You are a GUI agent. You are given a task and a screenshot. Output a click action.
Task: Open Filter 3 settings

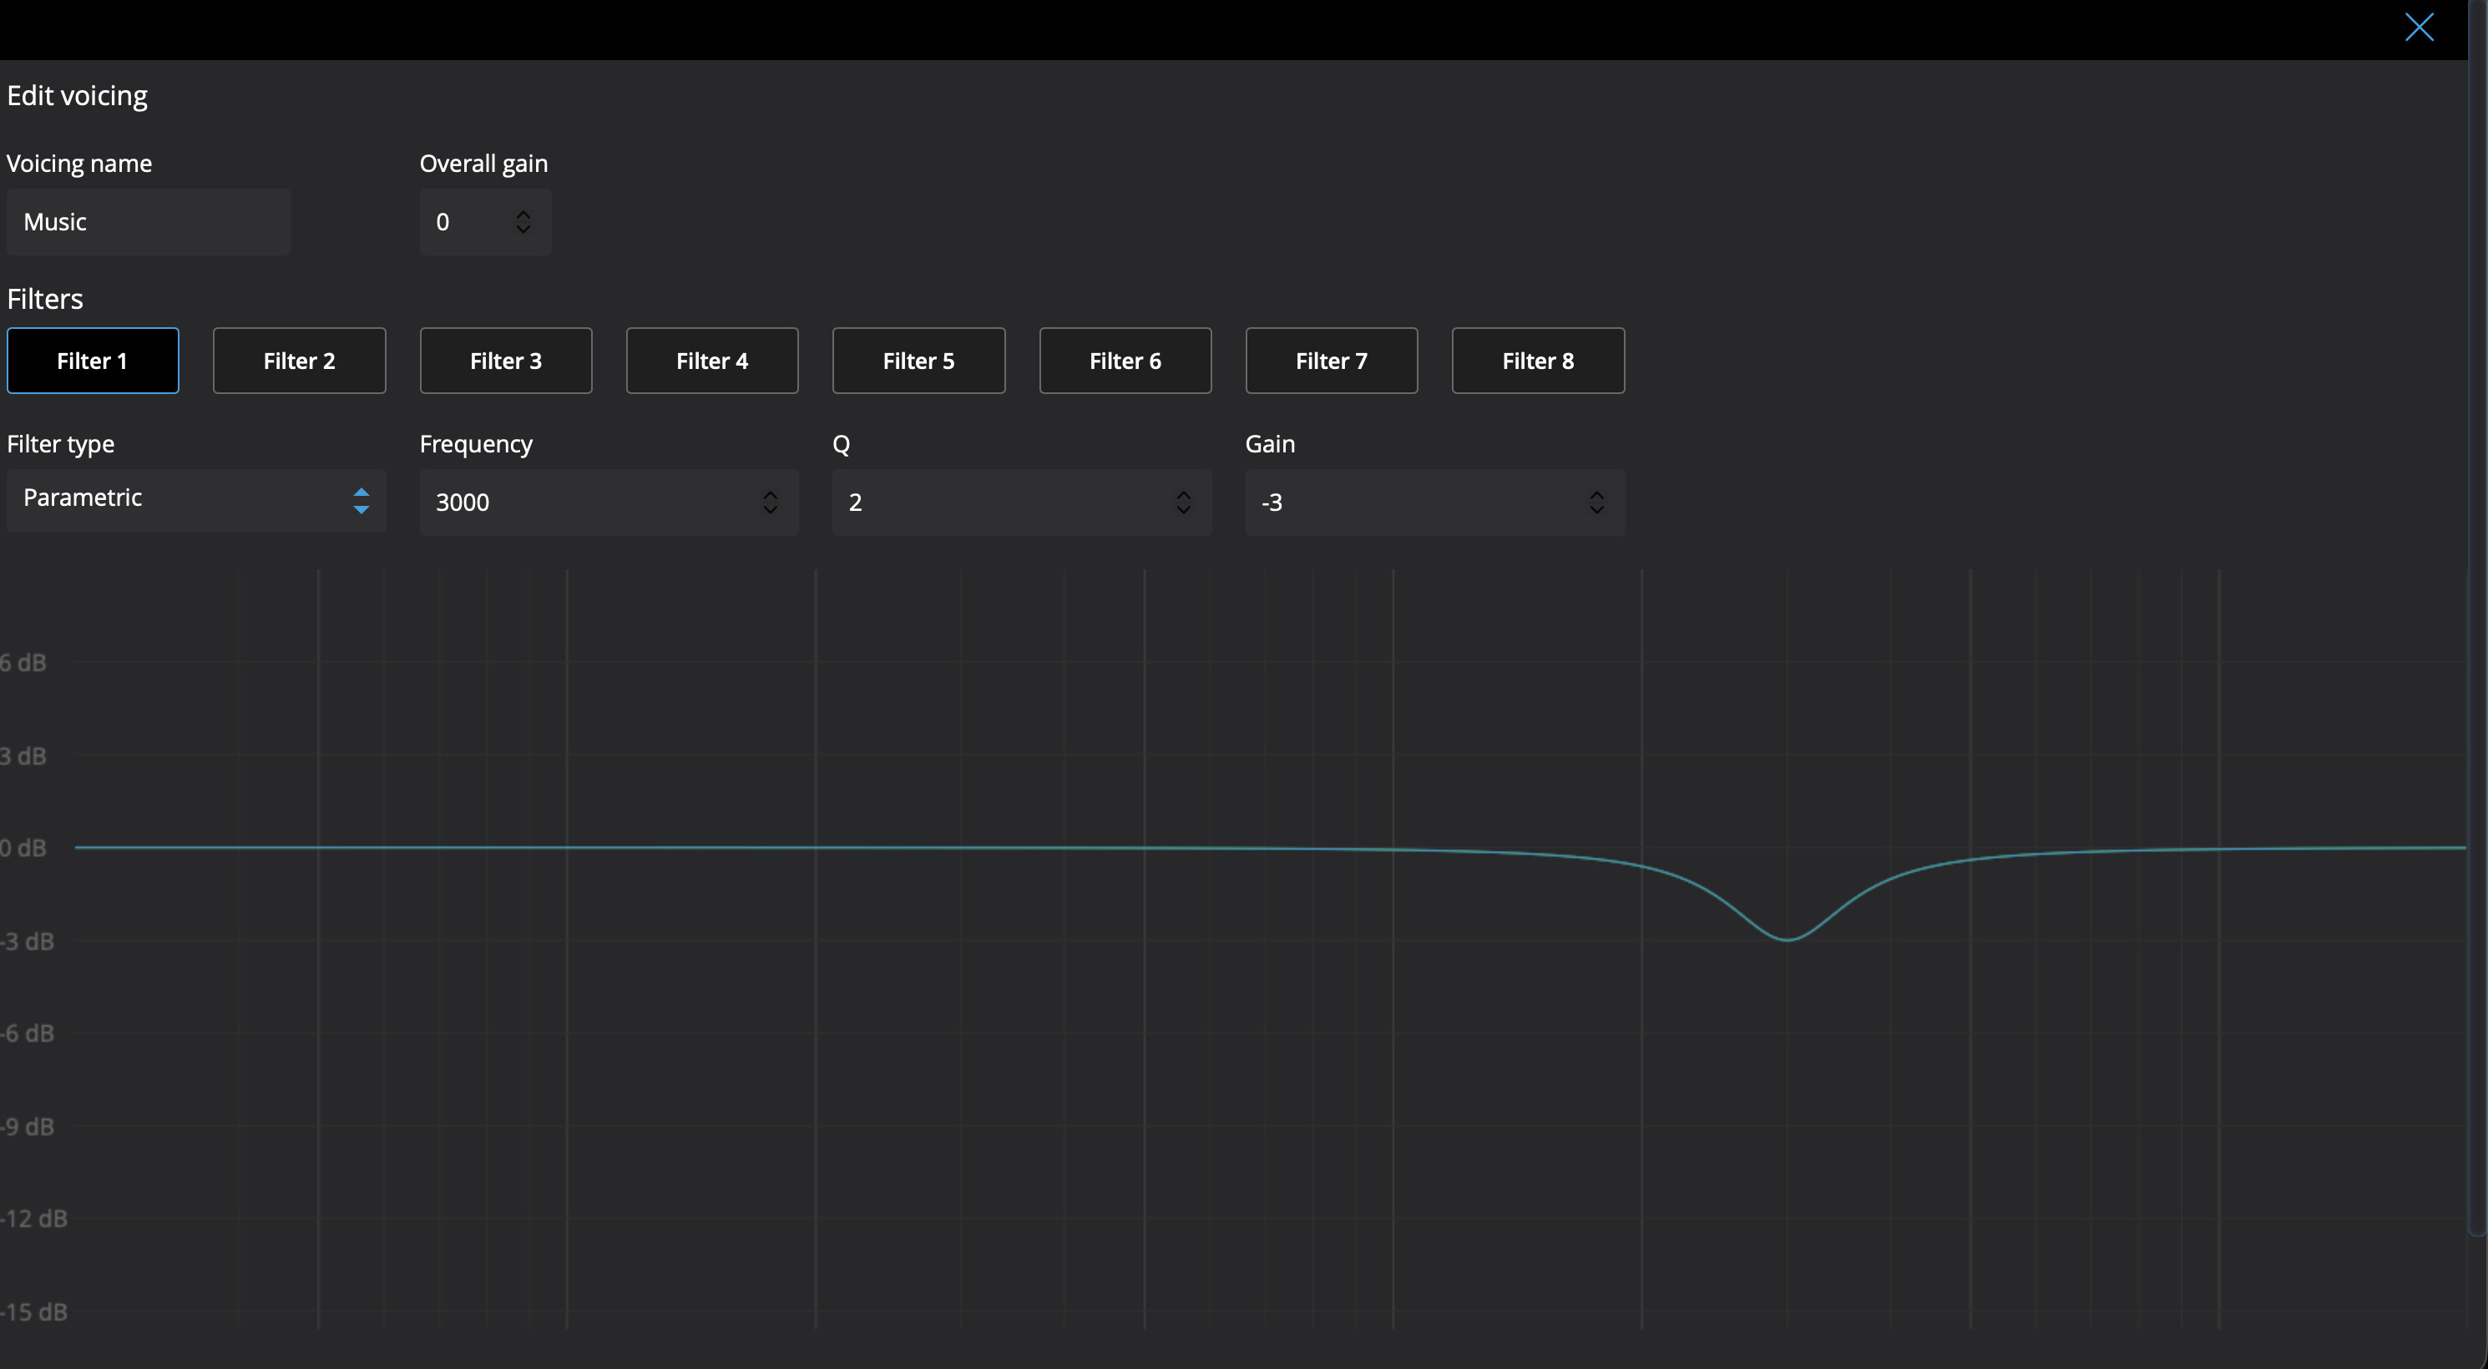(506, 361)
